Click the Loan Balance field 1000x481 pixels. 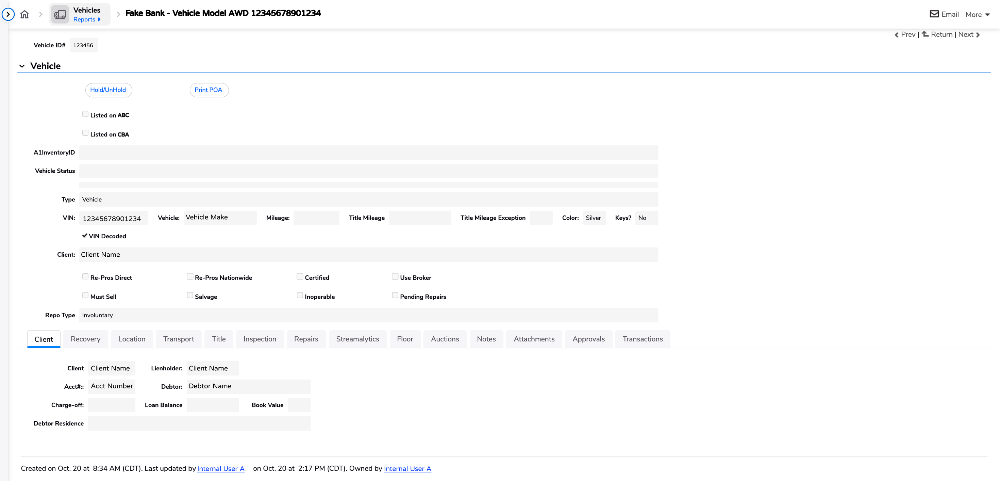click(x=213, y=405)
